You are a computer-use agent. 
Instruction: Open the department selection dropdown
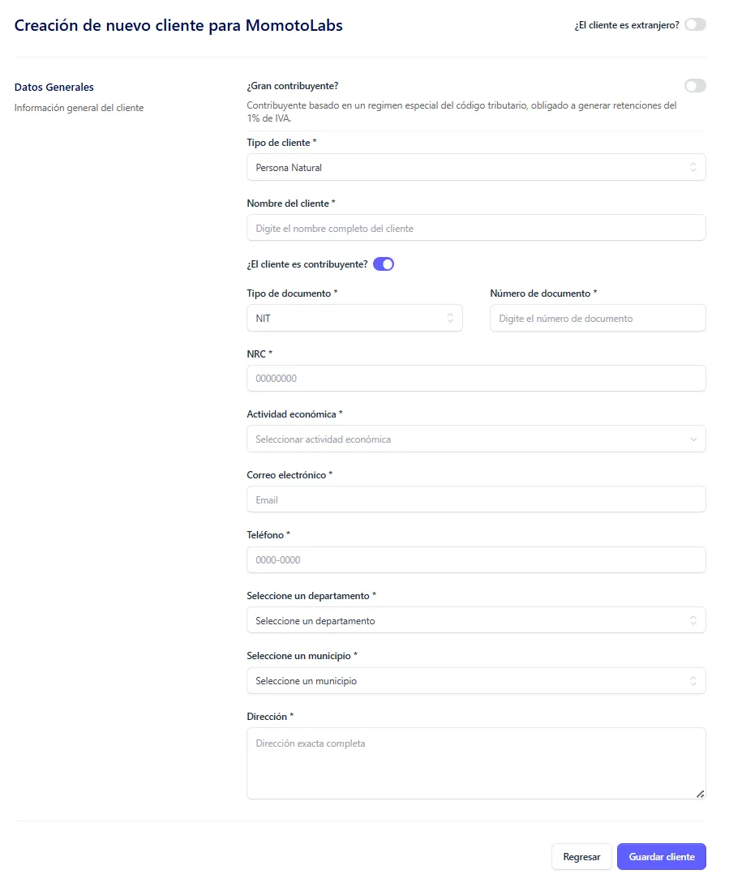coord(475,621)
